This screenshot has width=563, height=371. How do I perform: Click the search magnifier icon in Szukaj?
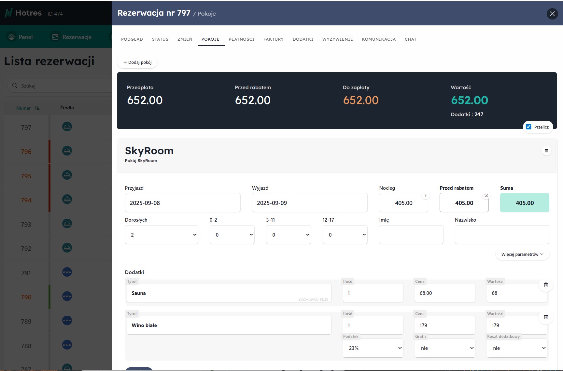pos(15,86)
